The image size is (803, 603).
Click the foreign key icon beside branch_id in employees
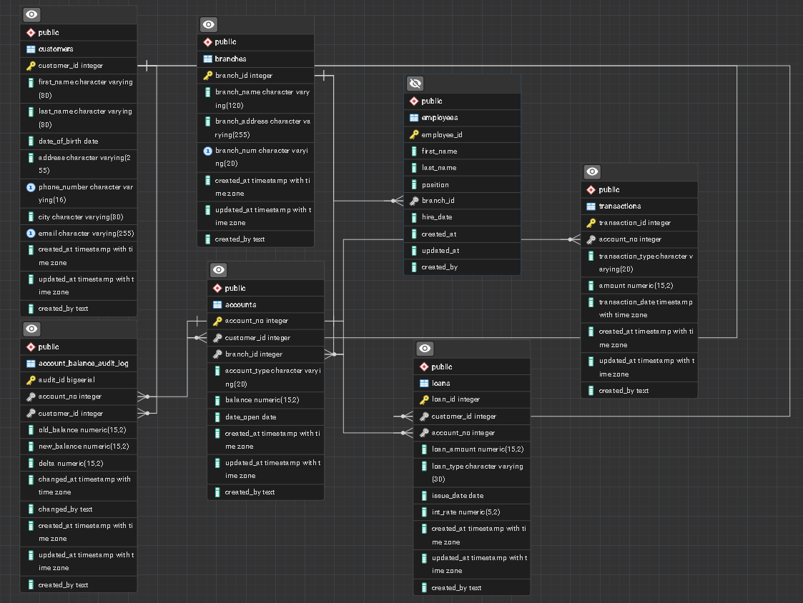pyautogui.click(x=414, y=201)
